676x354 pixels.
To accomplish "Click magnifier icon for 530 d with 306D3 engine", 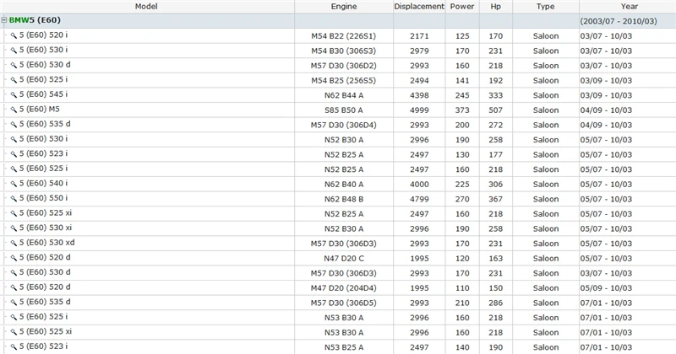I will tap(14, 273).
